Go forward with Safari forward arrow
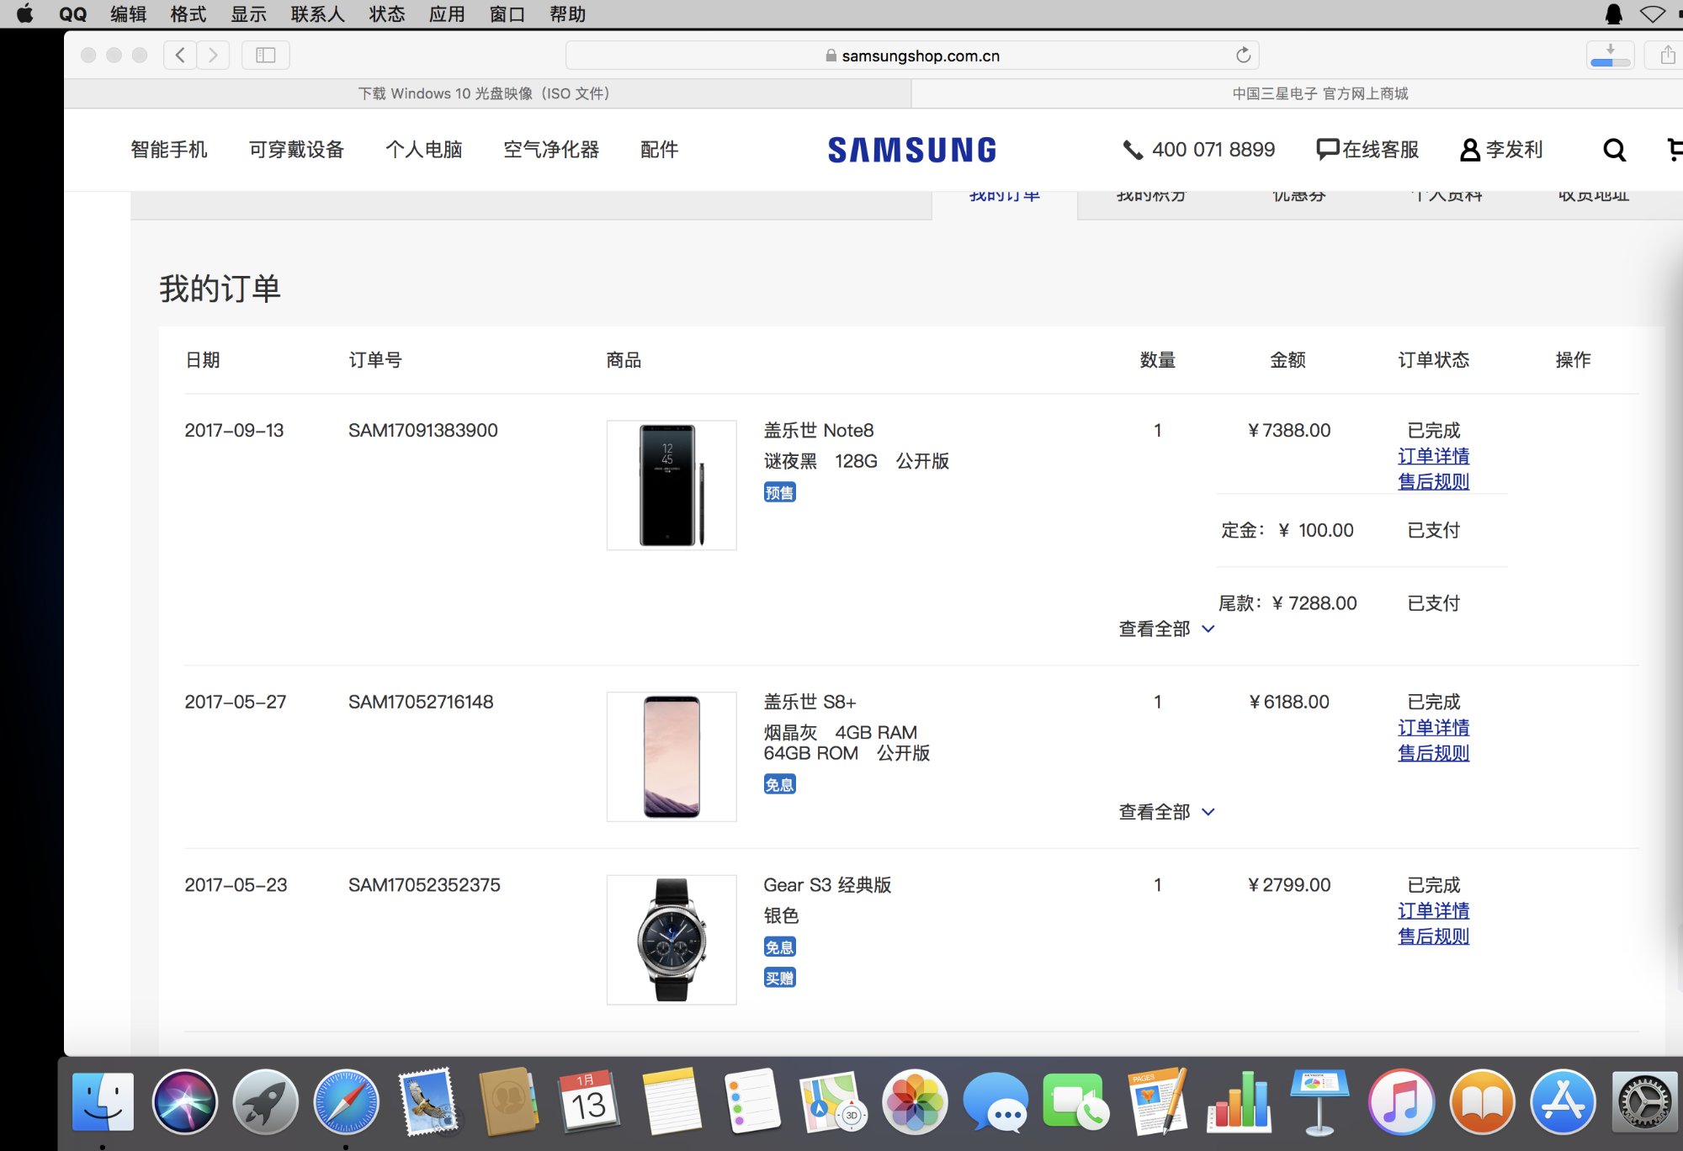The height and width of the screenshot is (1151, 1683). (x=213, y=56)
